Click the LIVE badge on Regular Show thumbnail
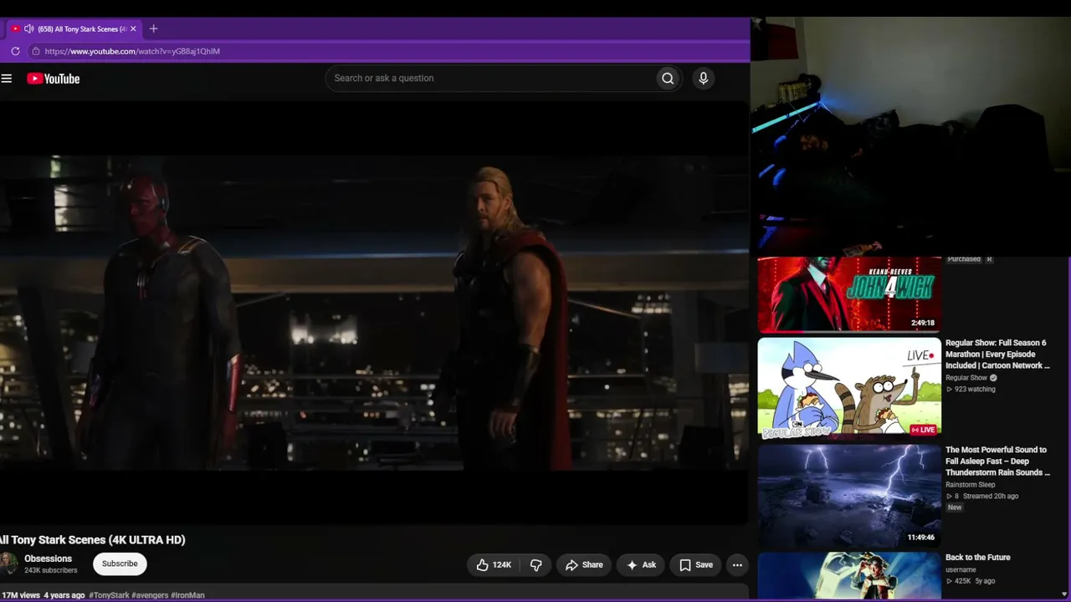The image size is (1071, 602). click(924, 430)
